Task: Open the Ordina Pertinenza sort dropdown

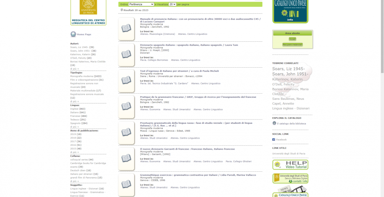Action: 141,4
